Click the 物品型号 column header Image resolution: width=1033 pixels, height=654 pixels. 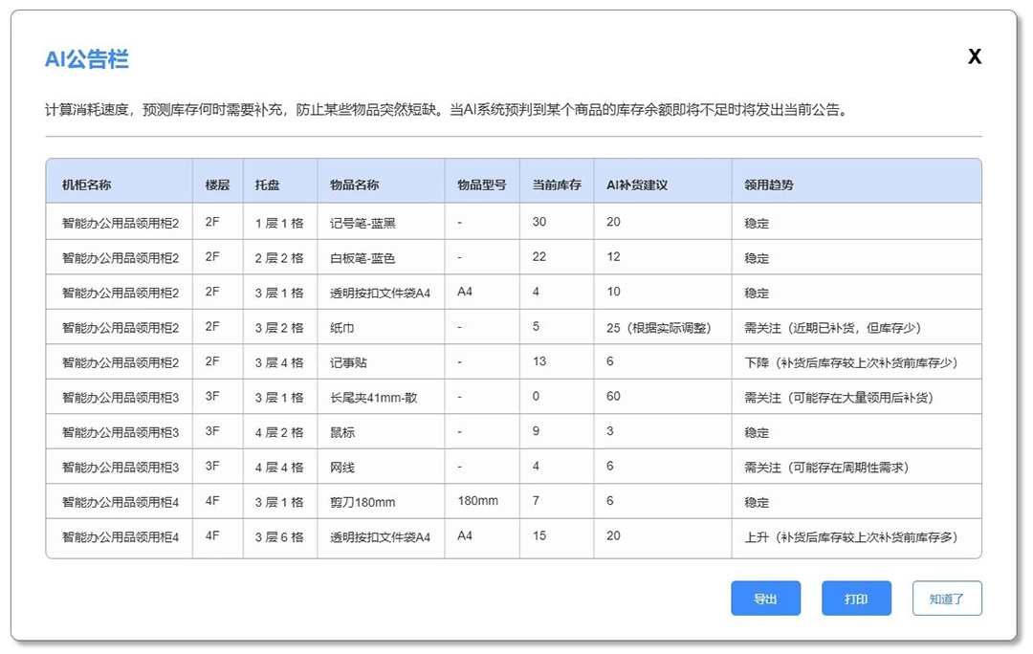click(x=481, y=185)
